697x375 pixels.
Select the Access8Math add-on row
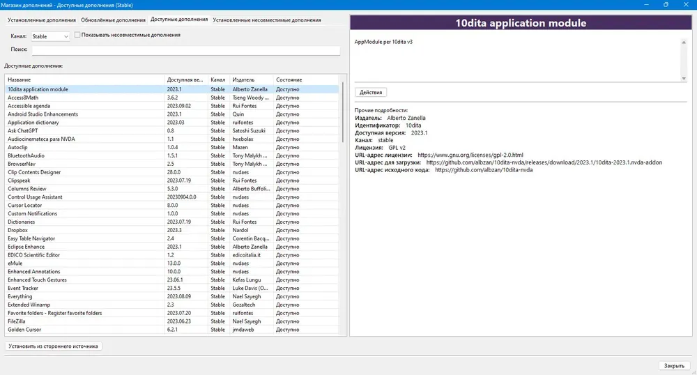point(172,98)
